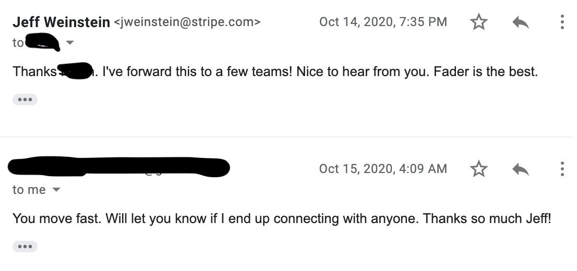Image resolution: width=577 pixels, height=271 pixels.
Task: Open more options for Oct 14 email
Action: coord(562,22)
